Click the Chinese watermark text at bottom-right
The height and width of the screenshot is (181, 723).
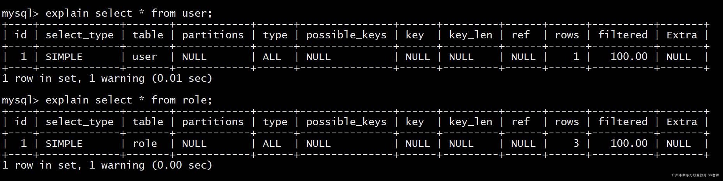click(695, 175)
